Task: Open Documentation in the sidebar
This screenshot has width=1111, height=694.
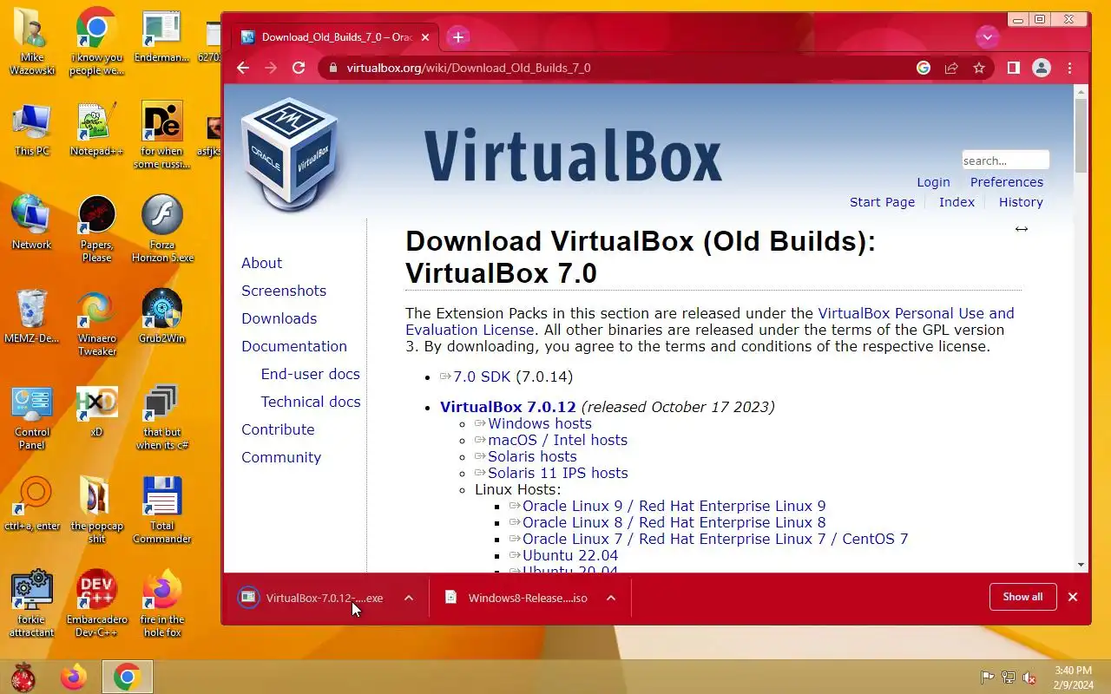Action: pos(294,346)
